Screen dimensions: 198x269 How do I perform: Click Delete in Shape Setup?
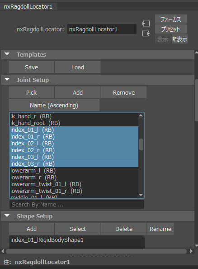pyautogui.click(x=124, y=229)
